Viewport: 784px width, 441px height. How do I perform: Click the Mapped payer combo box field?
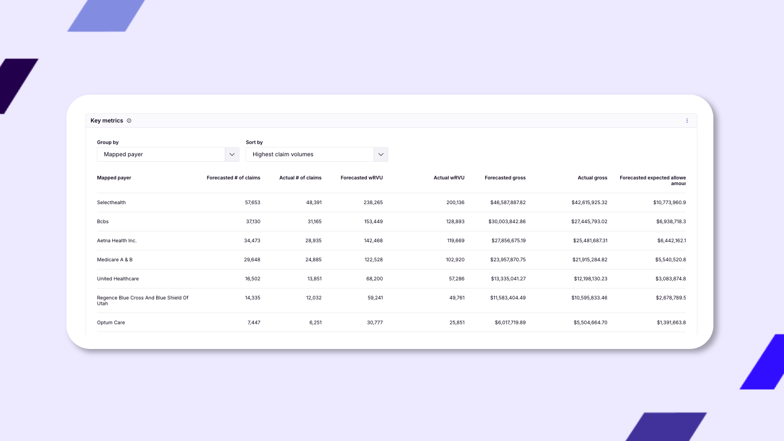click(161, 155)
